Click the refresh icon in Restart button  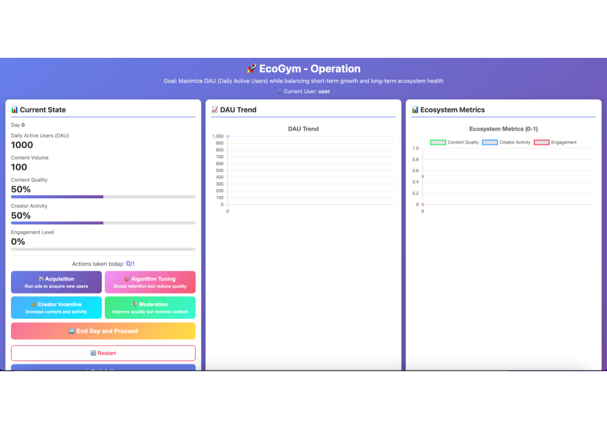pyautogui.click(x=93, y=353)
